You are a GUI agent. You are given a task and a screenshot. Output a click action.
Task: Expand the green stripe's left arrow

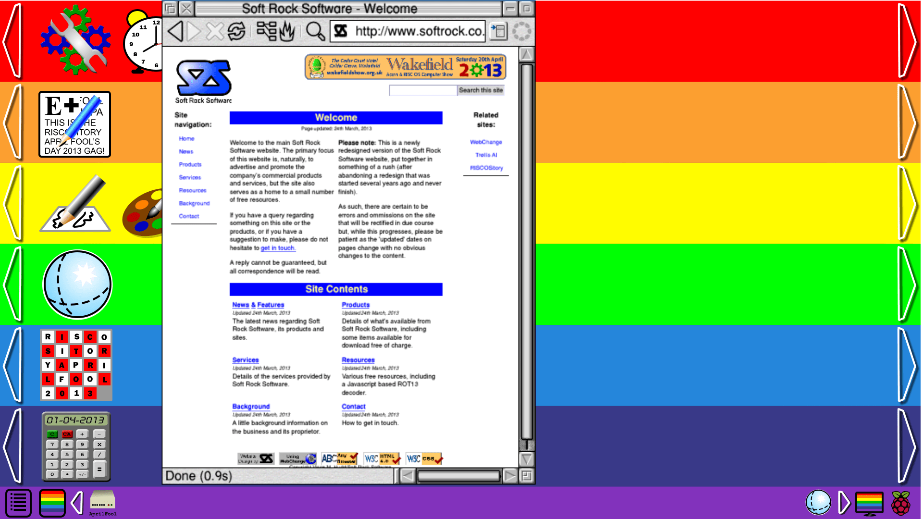pos(13,284)
